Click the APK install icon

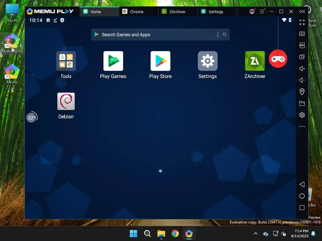[302, 45]
